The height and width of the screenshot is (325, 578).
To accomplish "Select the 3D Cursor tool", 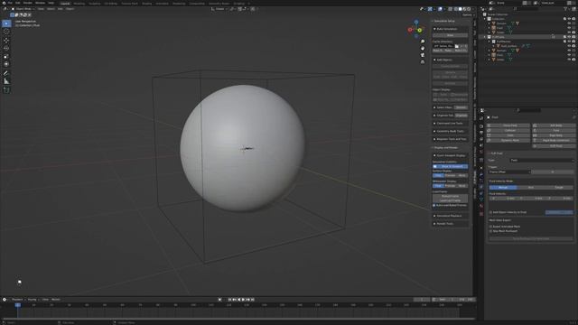I will pyautogui.click(x=6, y=32).
